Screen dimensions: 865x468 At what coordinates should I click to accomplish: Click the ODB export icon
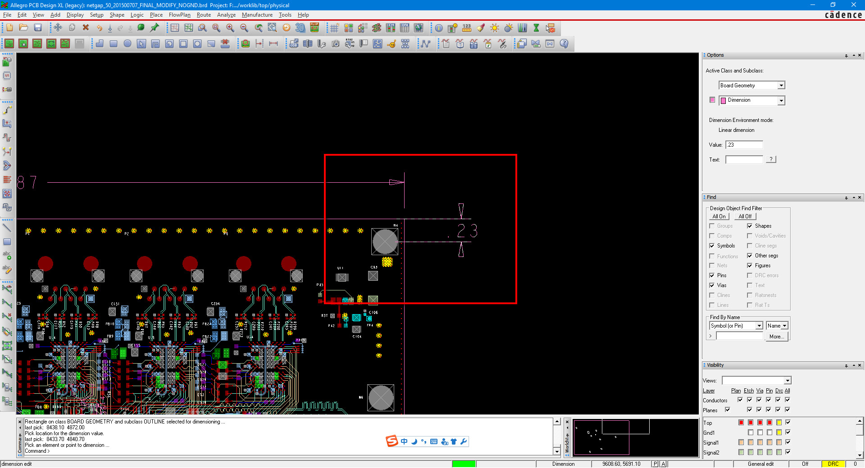pos(294,44)
